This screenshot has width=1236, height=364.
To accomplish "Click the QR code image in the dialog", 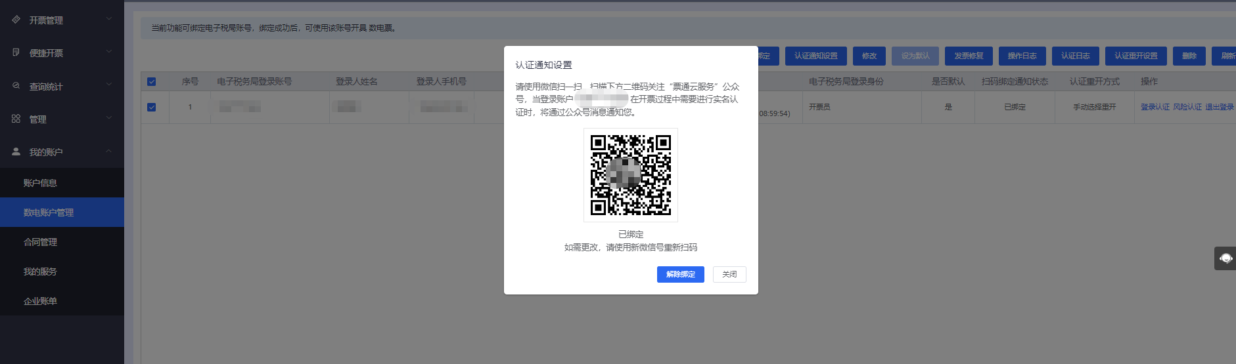I will pos(631,175).
